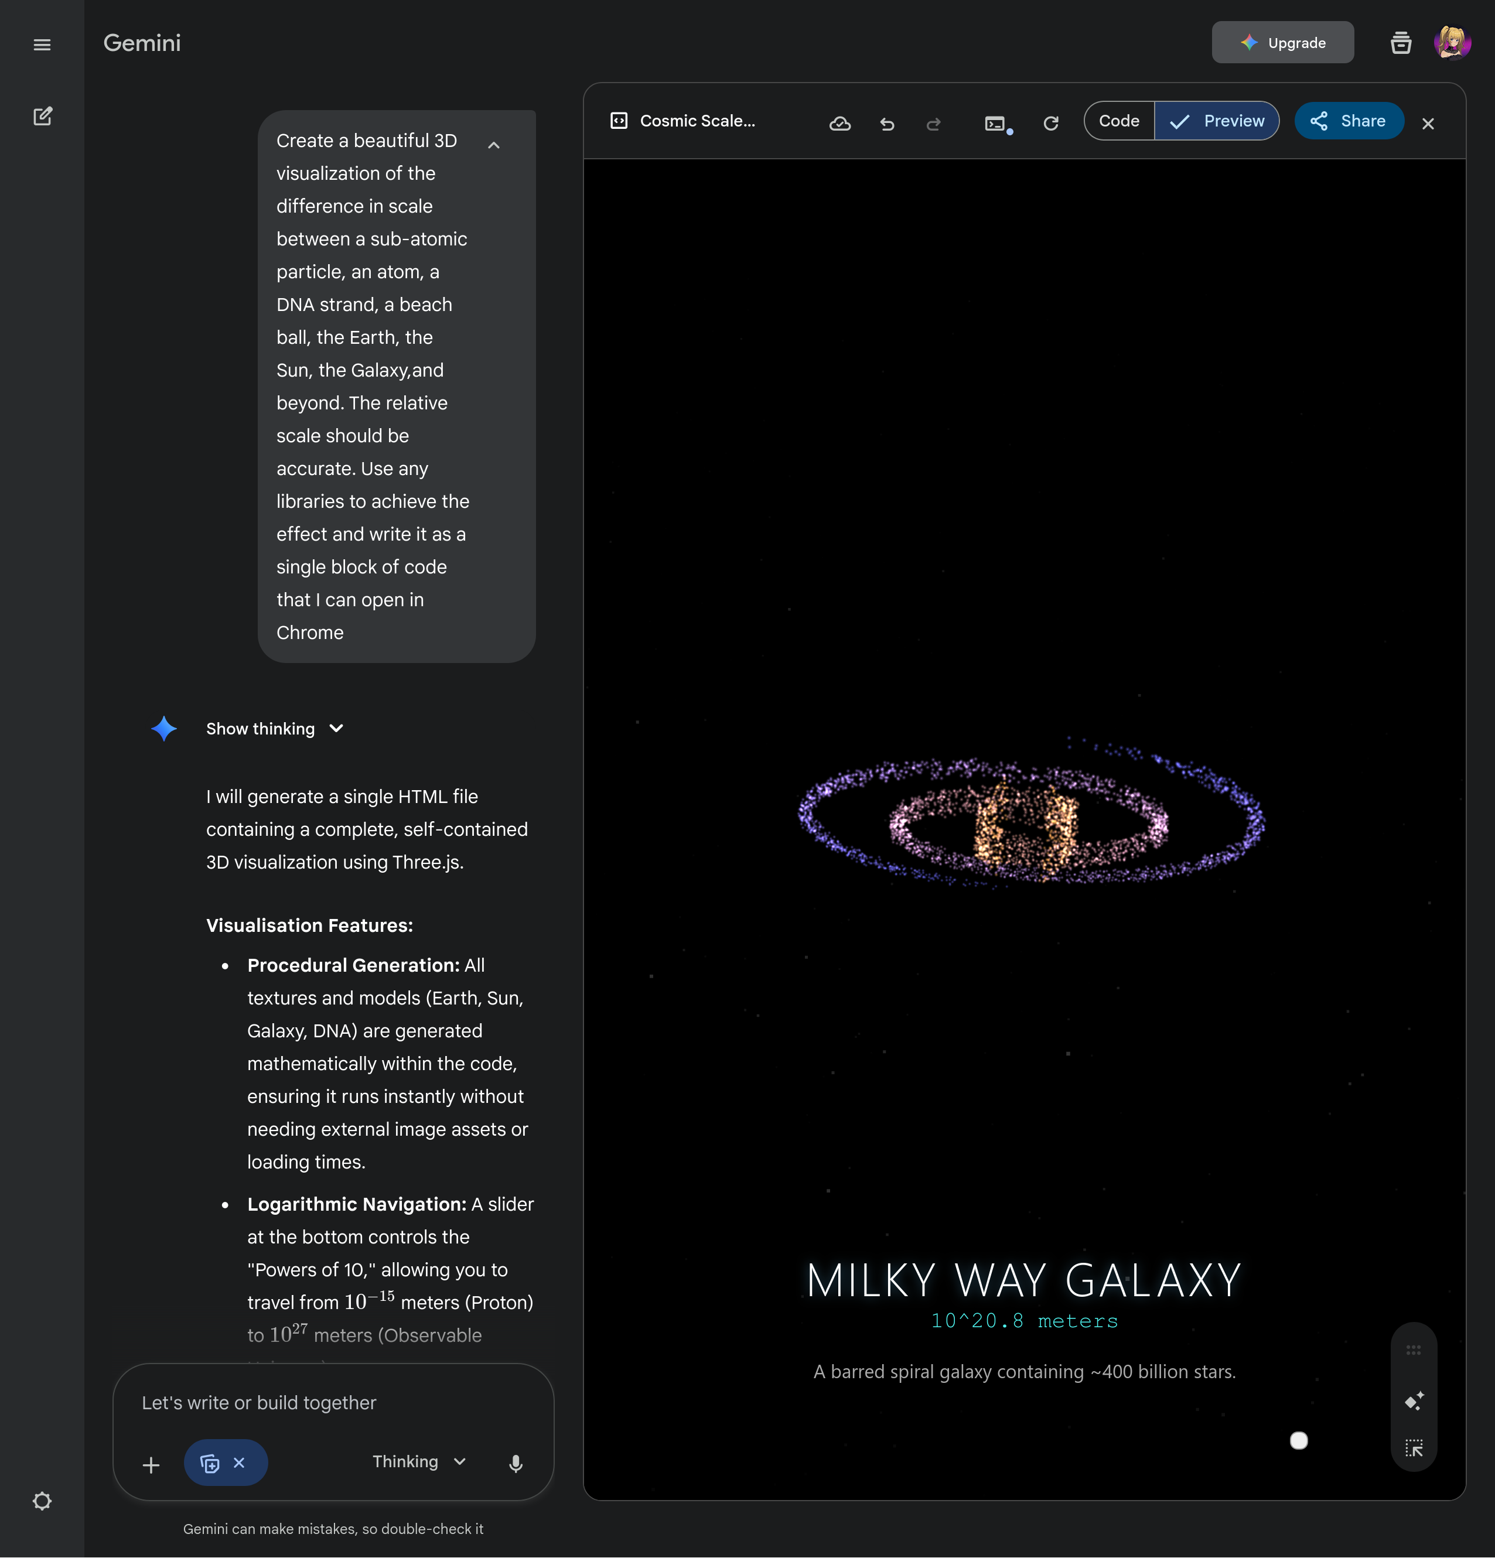Open the Thinking model dropdown
This screenshot has height=1558, width=1495.
pos(419,1462)
